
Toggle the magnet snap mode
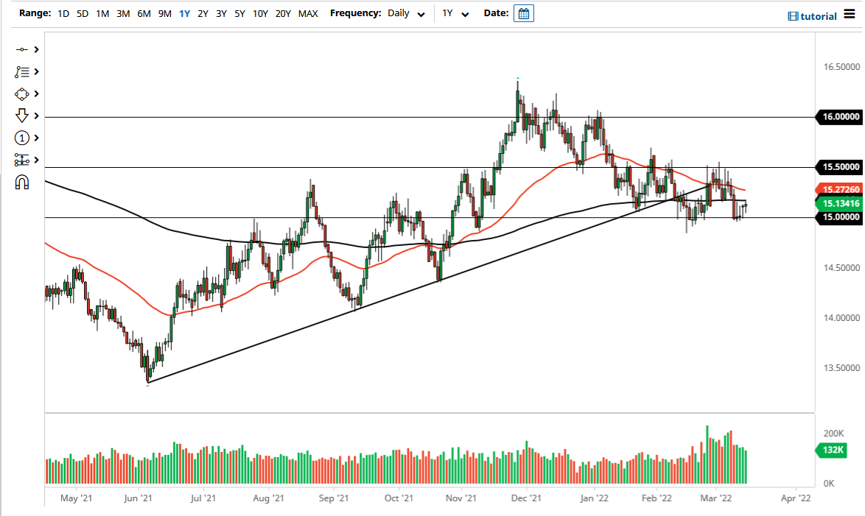pyautogui.click(x=23, y=181)
